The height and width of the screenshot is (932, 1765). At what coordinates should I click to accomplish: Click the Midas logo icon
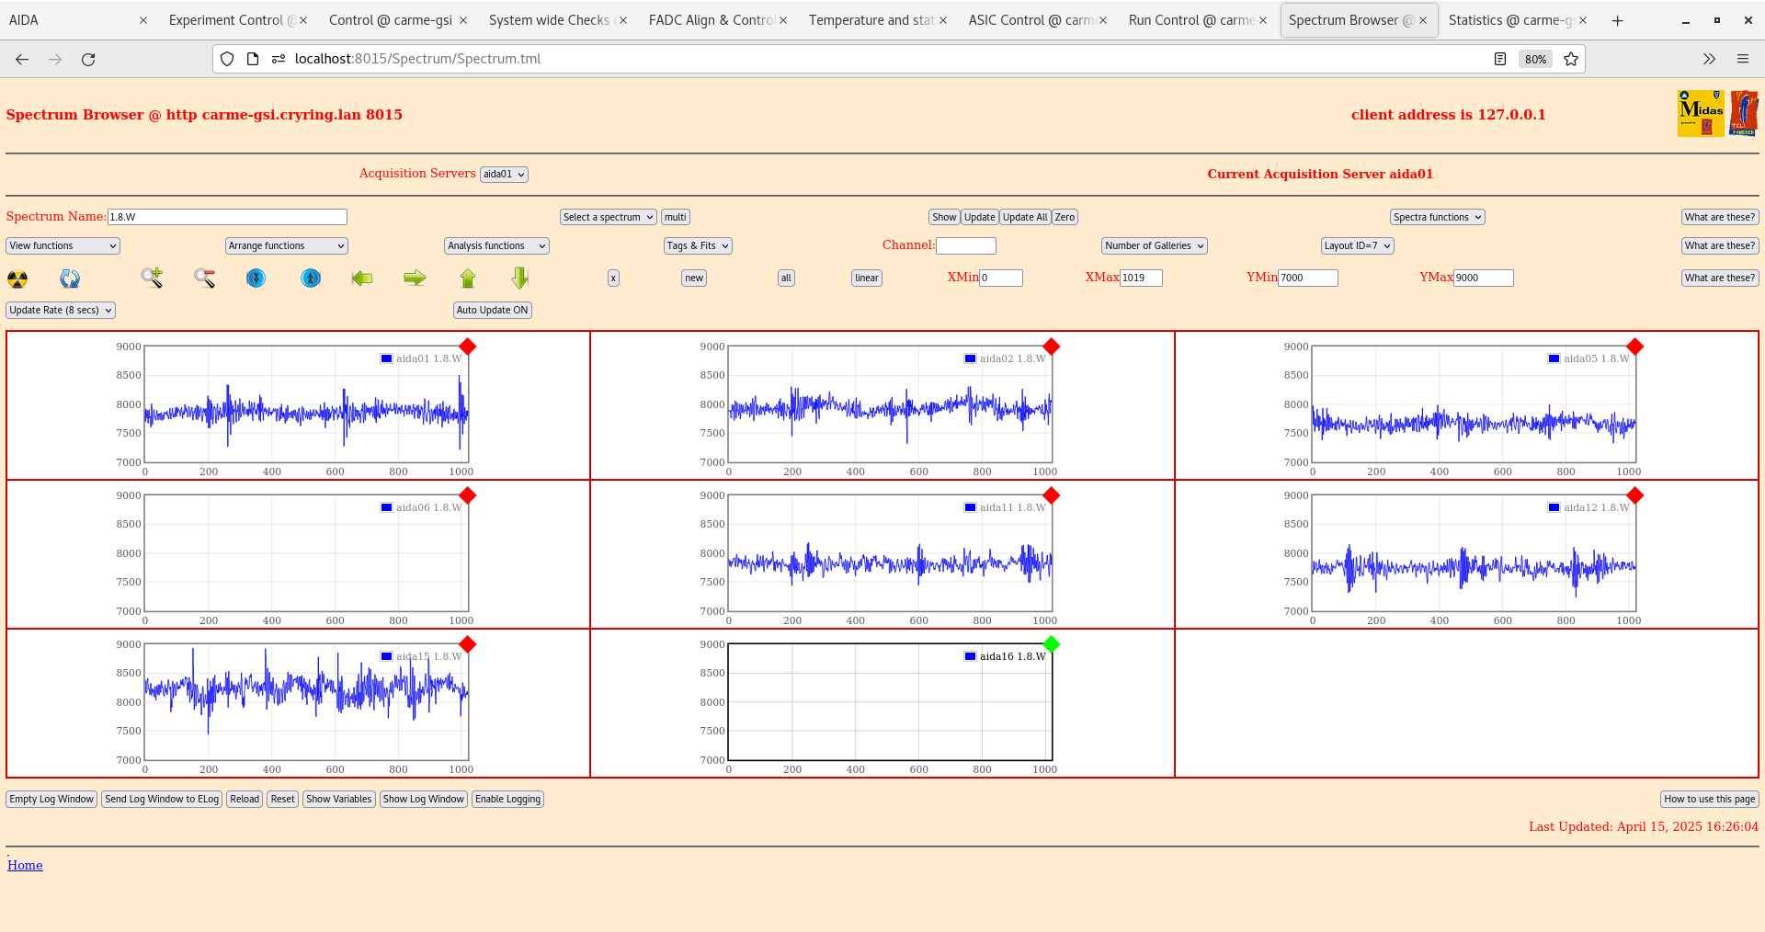(x=1701, y=113)
